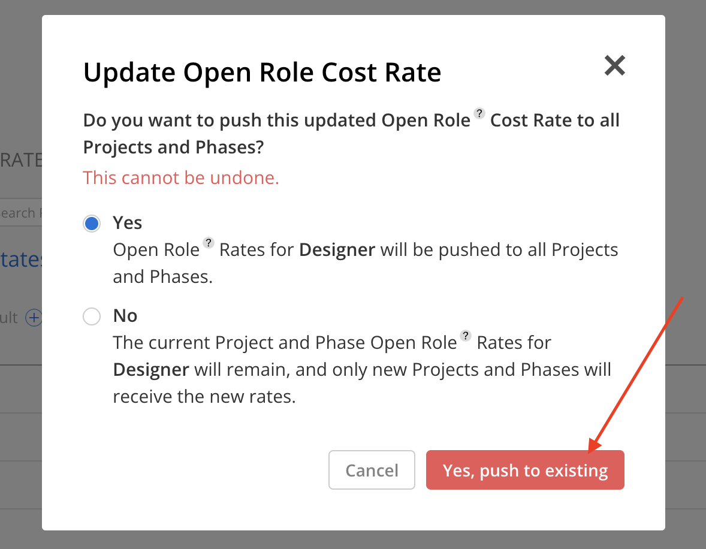Open help tooltip beside Open Role in question
This screenshot has width=706, height=549.
click(x=479, y=113)
